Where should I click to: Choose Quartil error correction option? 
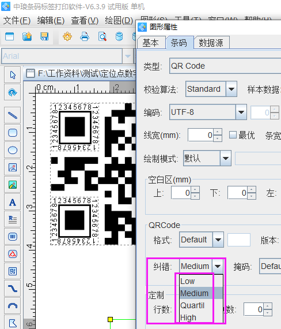(x=201, y=305)
